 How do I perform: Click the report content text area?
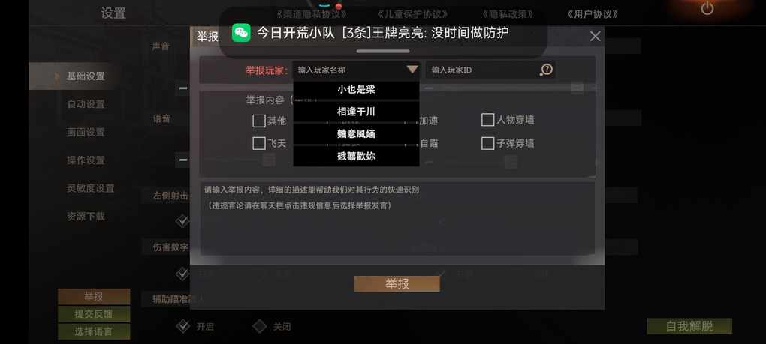tap(397, 218)
